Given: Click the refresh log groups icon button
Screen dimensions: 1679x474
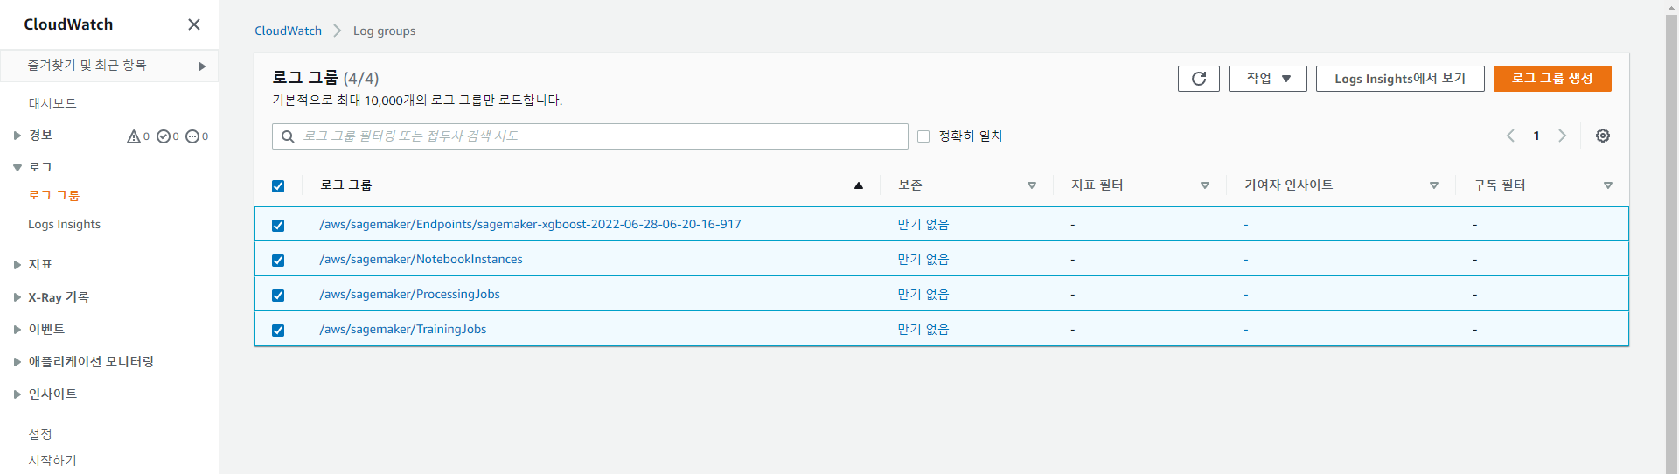Looking at the screenshot, I should click(1199, 79).
